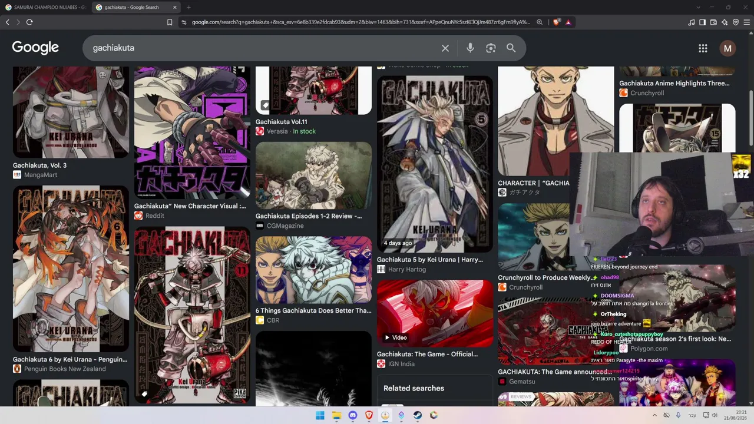View the Pika Edition volume 11 cover

(x=192, y=315)
